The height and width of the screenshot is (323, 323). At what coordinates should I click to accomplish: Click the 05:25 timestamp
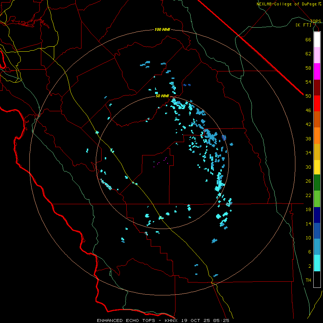(221, 320)
